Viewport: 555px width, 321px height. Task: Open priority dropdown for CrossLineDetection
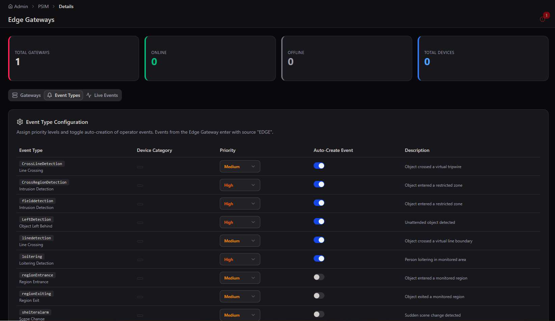240,166
